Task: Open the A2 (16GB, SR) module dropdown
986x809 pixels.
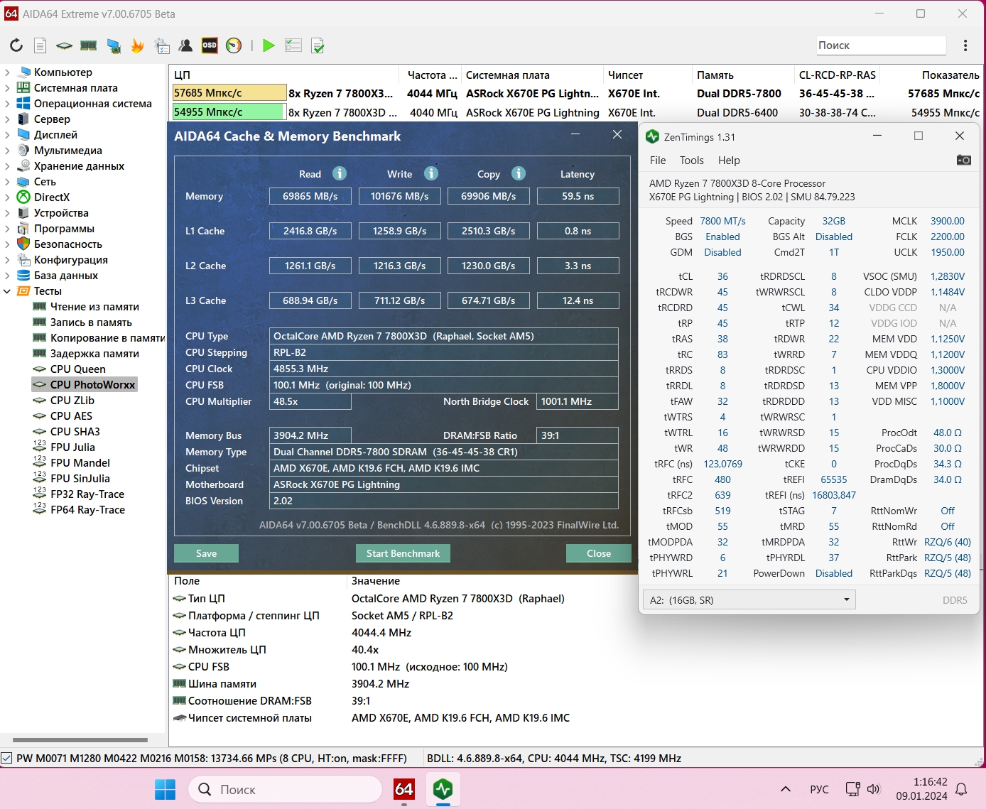Action: click(749, 600)
